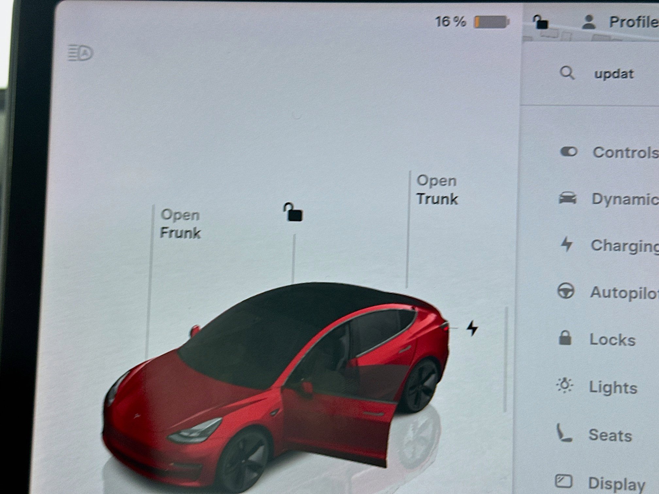The width and height of the screenshot is (659, 494).
Task: Open Charging settings via the lightning bolt icon
Action: [567, 244]
